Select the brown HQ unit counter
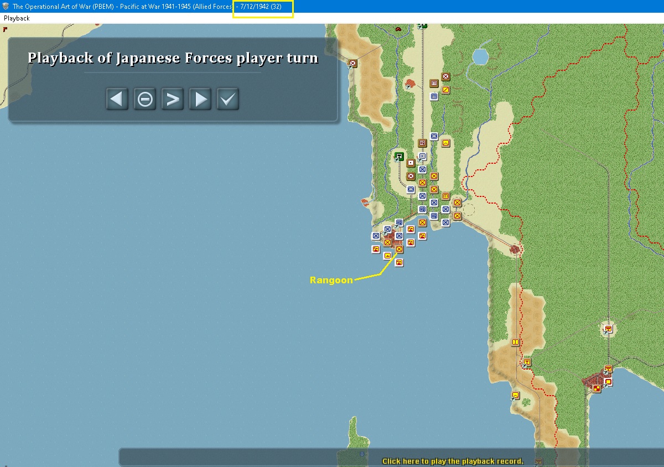The width and height of the screenshot is (664, 467). point(422,143)
